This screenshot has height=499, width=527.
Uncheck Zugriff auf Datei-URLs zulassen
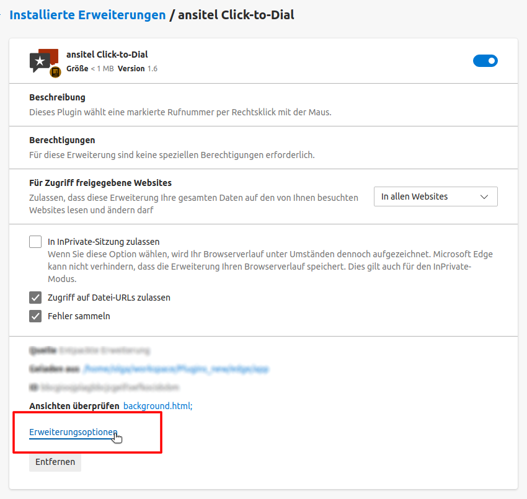(35, 298)
